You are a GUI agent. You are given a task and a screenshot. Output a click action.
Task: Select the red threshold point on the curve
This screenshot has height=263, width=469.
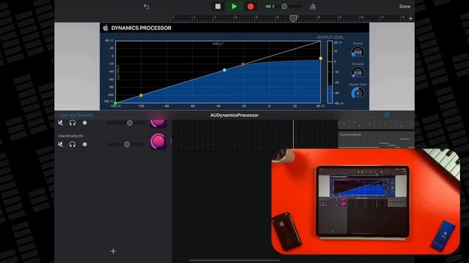(243, 64)
